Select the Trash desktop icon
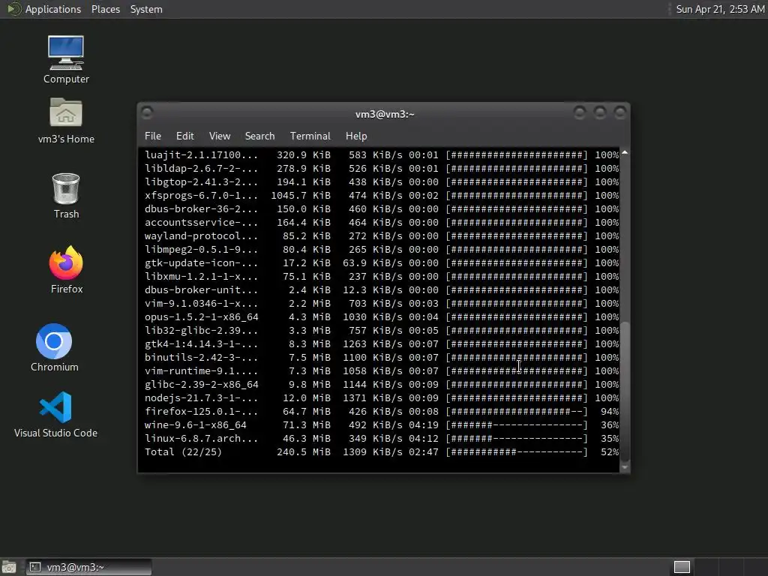The height and width of the screenshot is (576, 768). [x=66, y=196]
